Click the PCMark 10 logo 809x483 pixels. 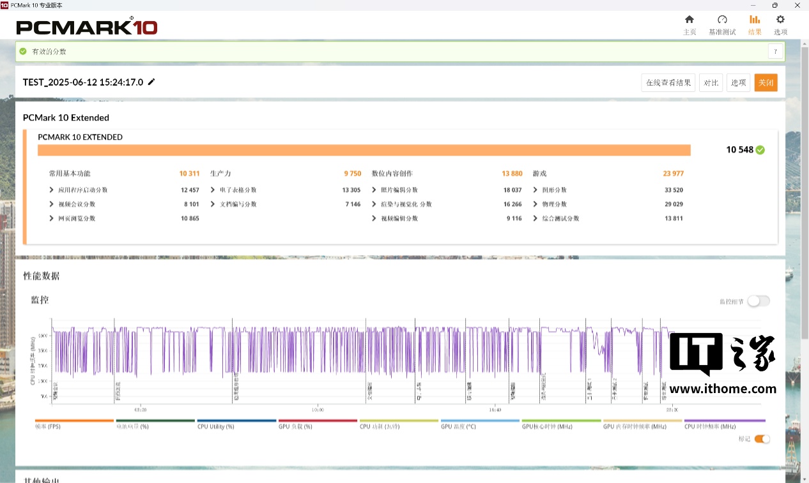87,27
